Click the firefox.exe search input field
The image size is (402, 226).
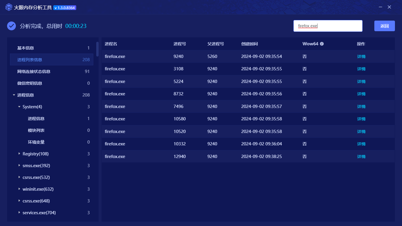[328, 26]
